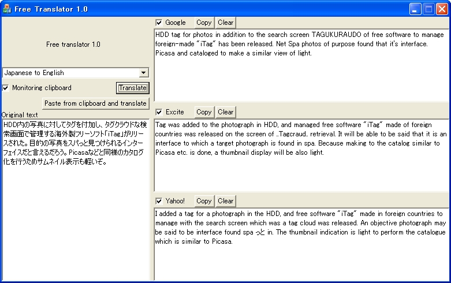Copy the Excite translation result

point(204,112)
